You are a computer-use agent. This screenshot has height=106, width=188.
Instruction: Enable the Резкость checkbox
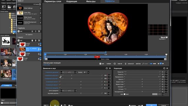[125, 74]
